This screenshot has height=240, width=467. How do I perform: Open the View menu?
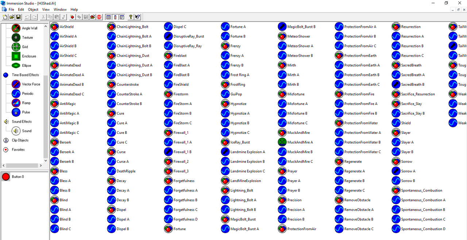click(x=46, y=9)
